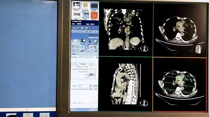Open the Service wrench icon
The width and height of the screenshot is (209, 117).
(85, 15)
